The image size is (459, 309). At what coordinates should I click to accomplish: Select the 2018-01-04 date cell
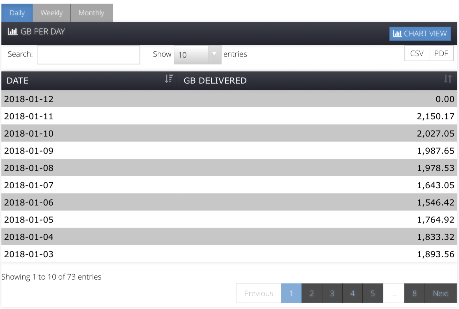point(89,237)
